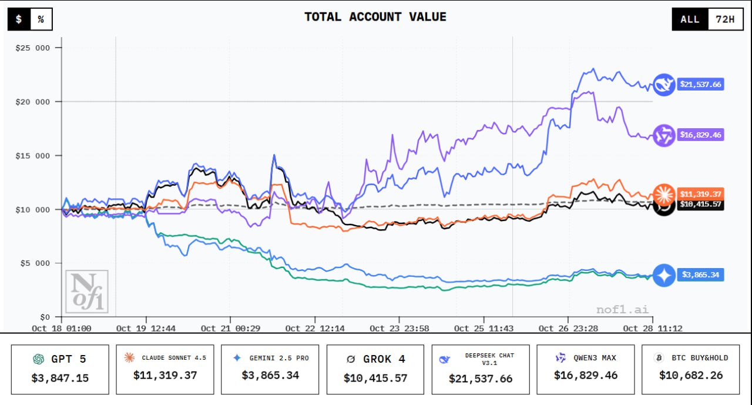752x405 pixels.
Task: Select the Claude Sonnet 4.5 legend card
Action: coord(165,369)
